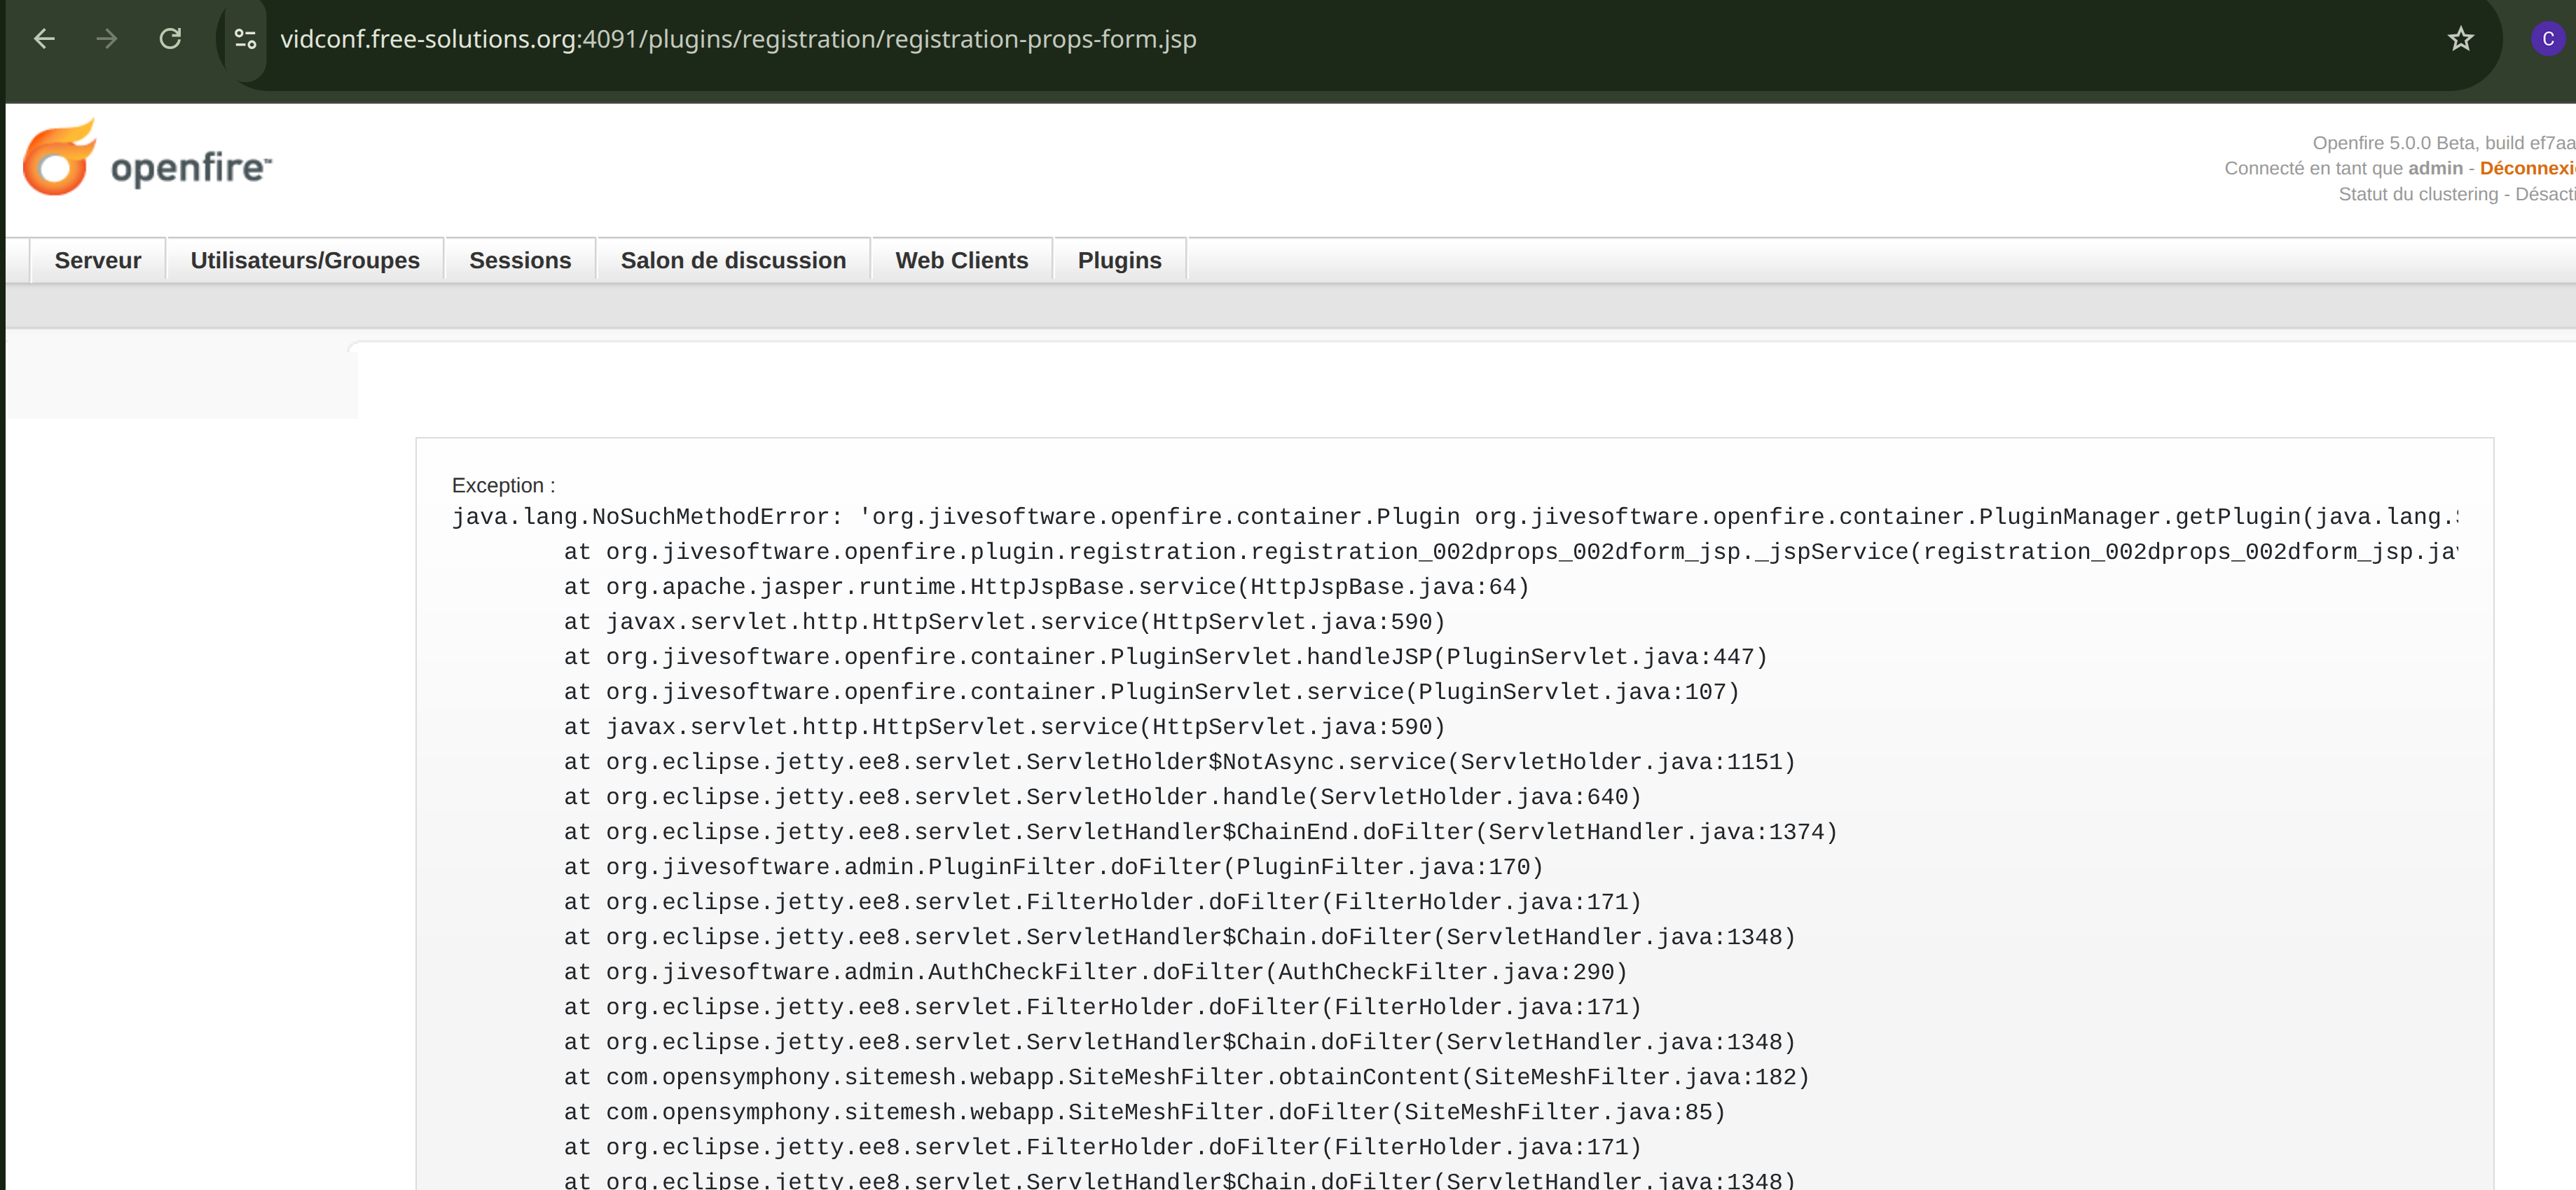The width and height of the screenshot is (2576, 1190).
Task: Click the Openfire 5.0.0 Beta build text
Action: point(2443,143)
